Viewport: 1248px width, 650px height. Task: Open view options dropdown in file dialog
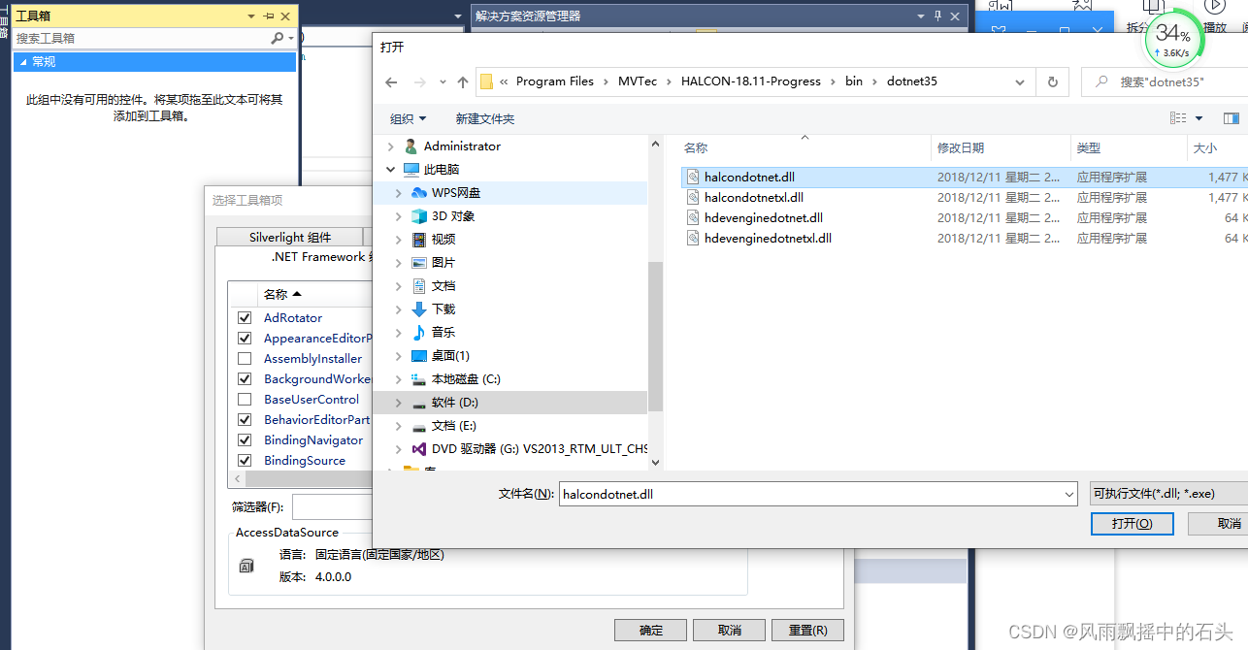pyautogui.click(x=1199, y=118)
